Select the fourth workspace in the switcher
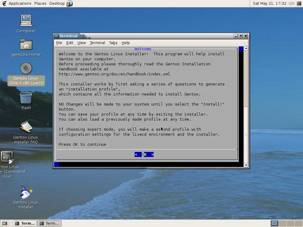303x227 pixels. [299, 223]
